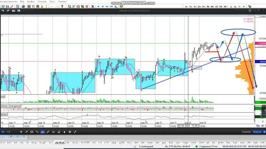Click the TS icon in toolbar
The height and width of the screenshot is (149, 266).
pos(7,7)
